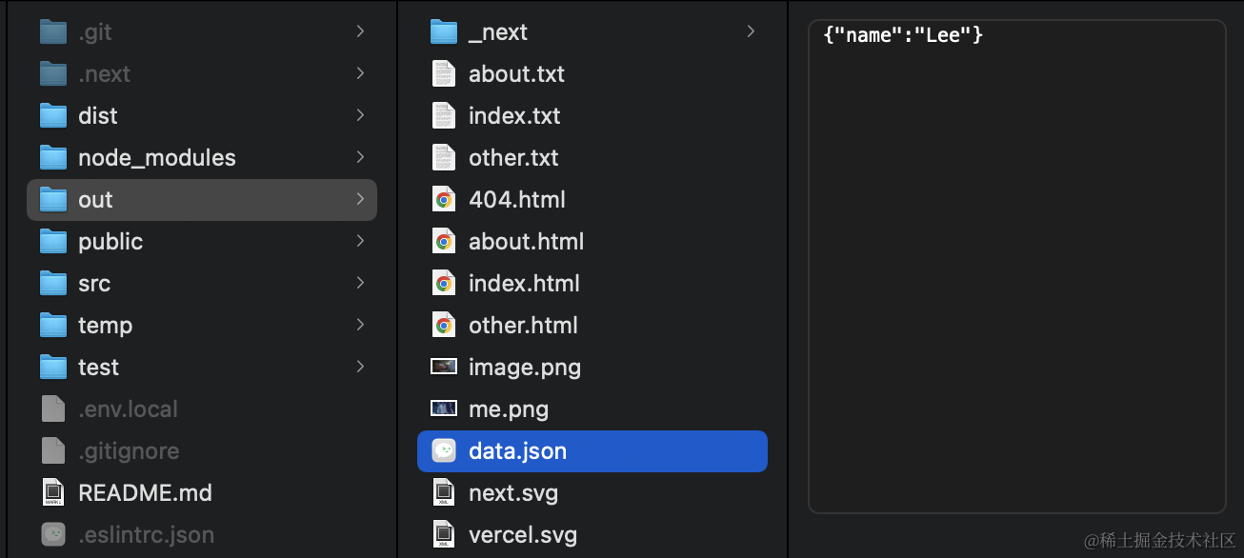Expand the dist folder chevron
1244x558 pixels.
point(360,115)
